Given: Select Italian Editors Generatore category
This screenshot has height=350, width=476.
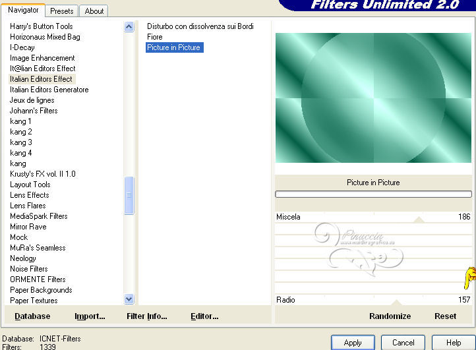Looking at the screenshot, I should (x=49, y=90).
